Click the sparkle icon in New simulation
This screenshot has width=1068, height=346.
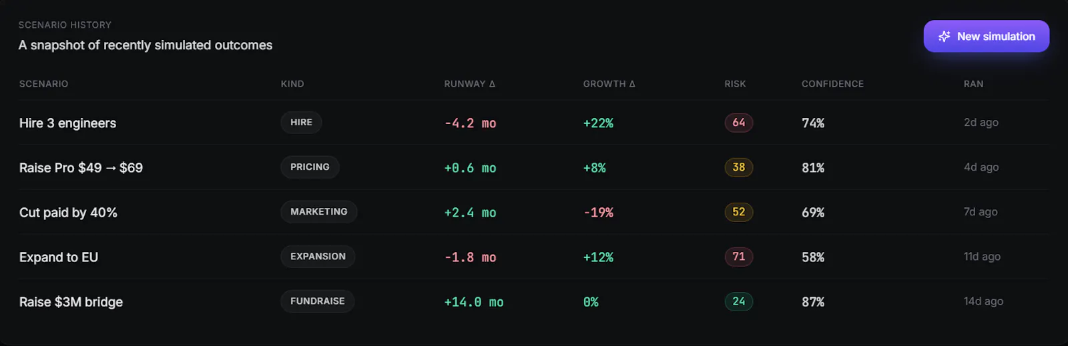(944, 37)
